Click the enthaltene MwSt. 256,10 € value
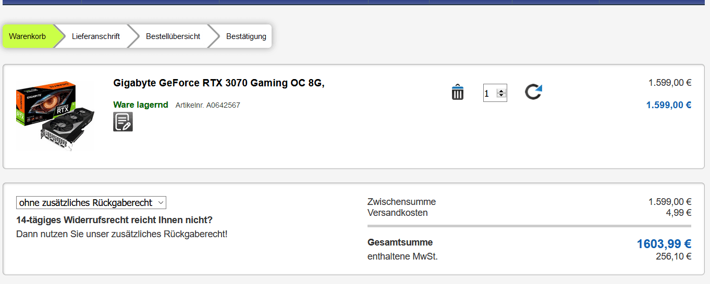This screenshot has height=284, width=710. pos(674,256)
